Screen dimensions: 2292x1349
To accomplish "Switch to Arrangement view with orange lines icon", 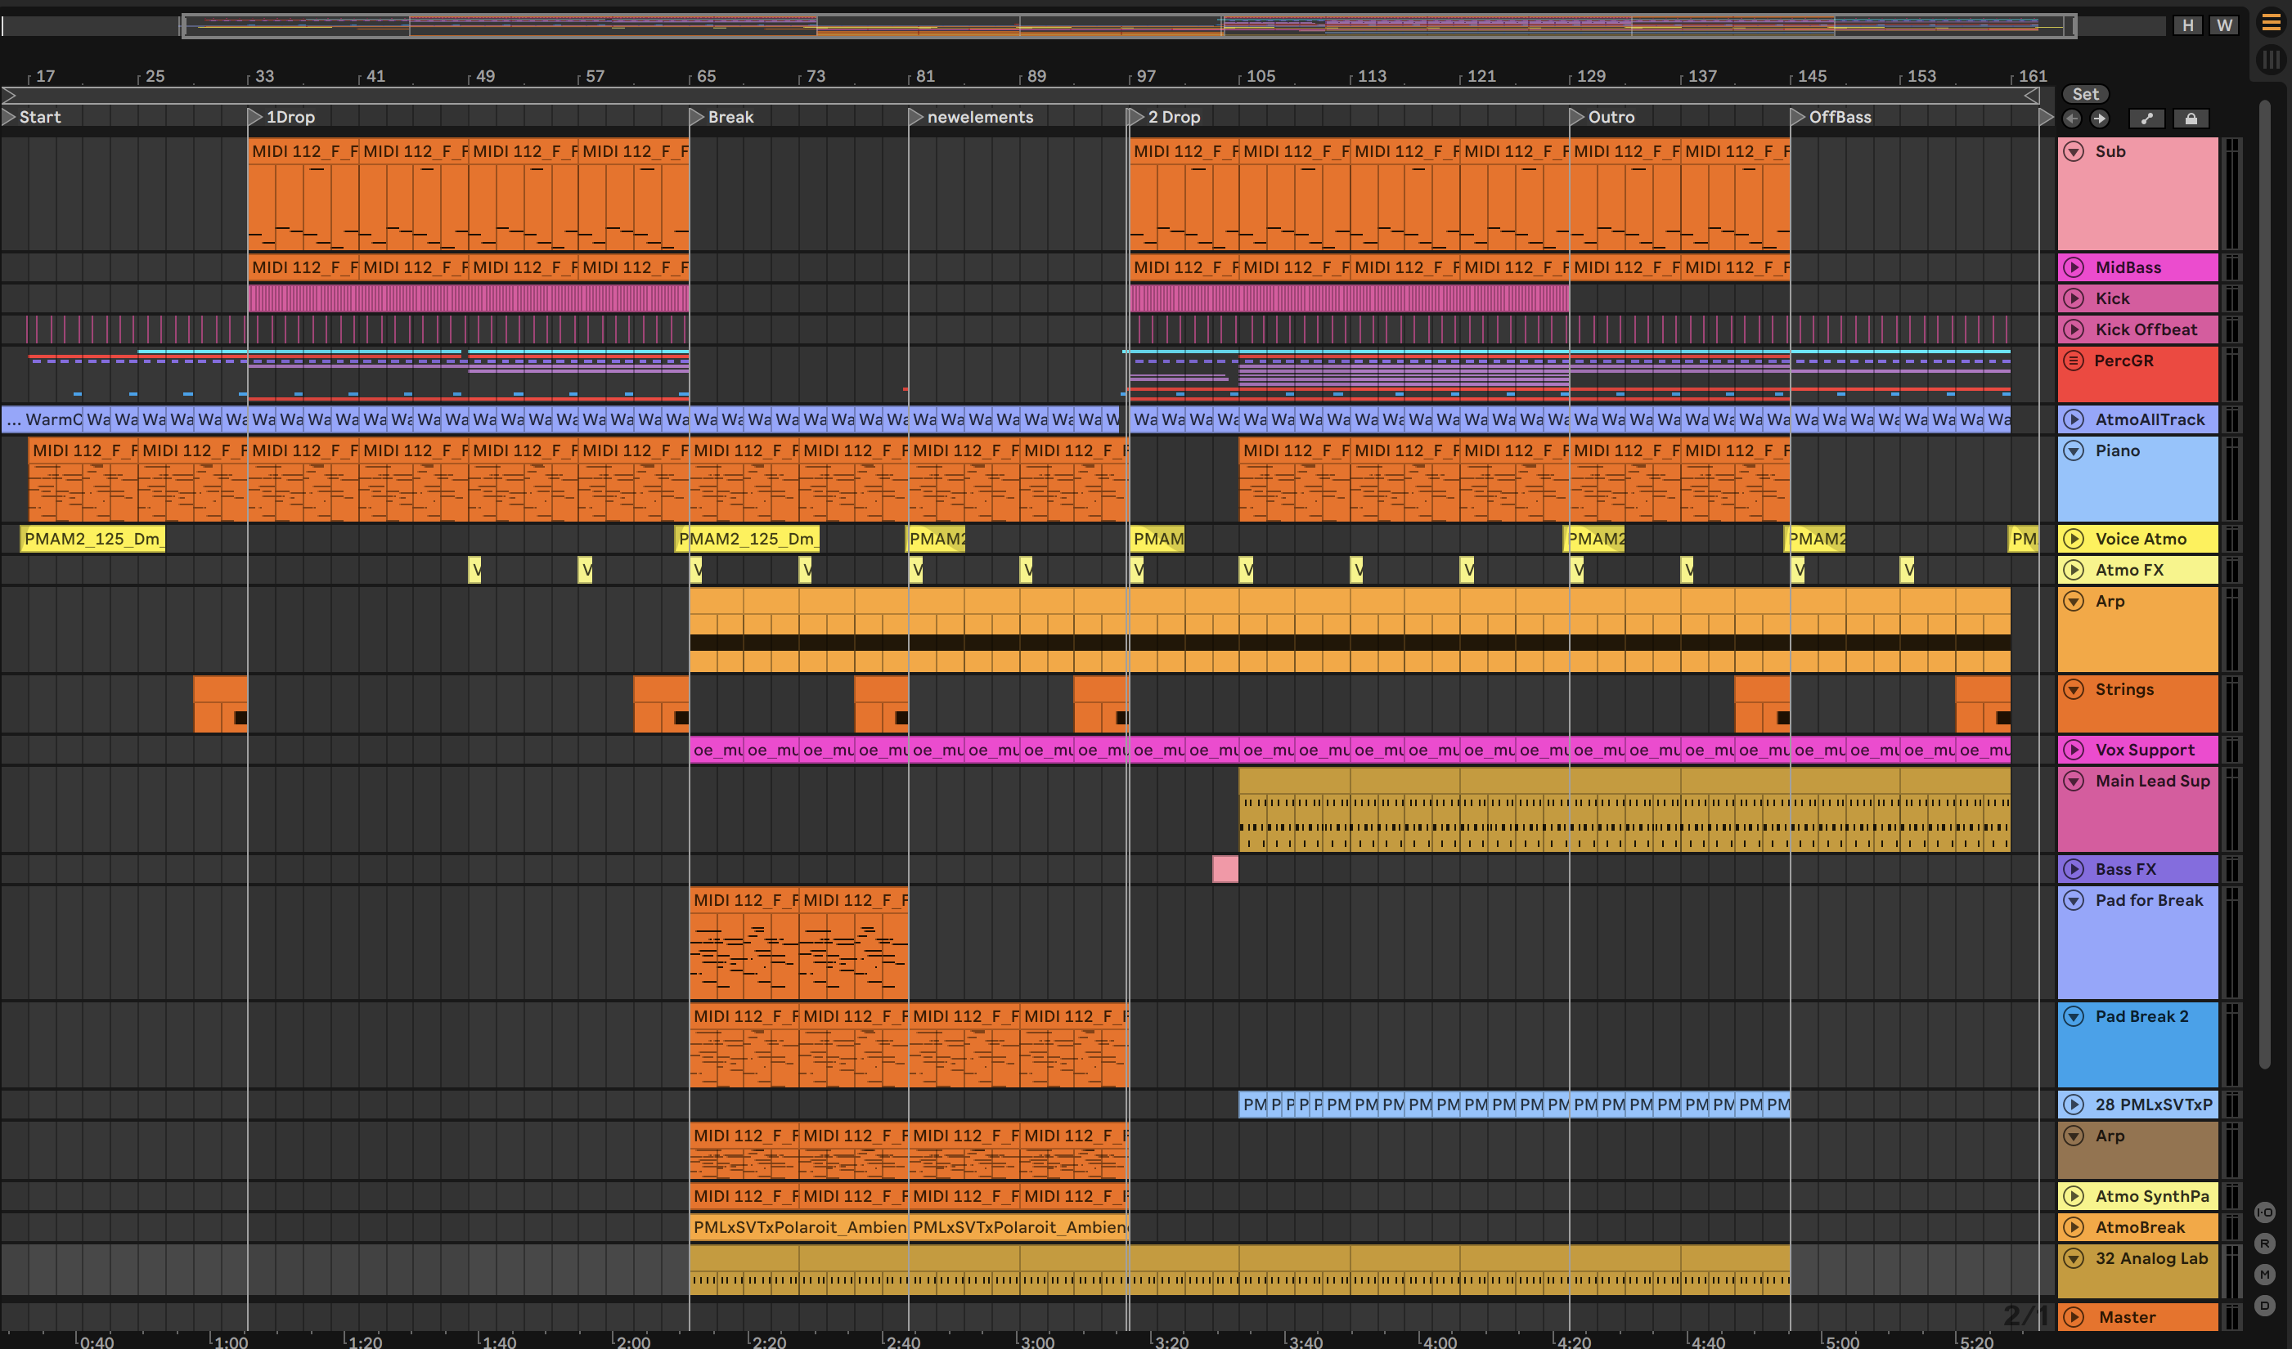I will [2270, 24].
